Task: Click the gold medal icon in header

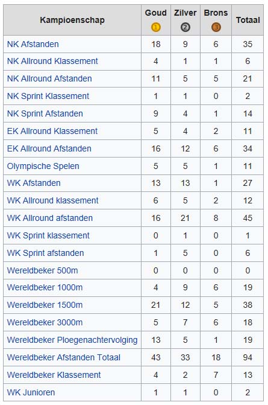Action: pos(155,27)
